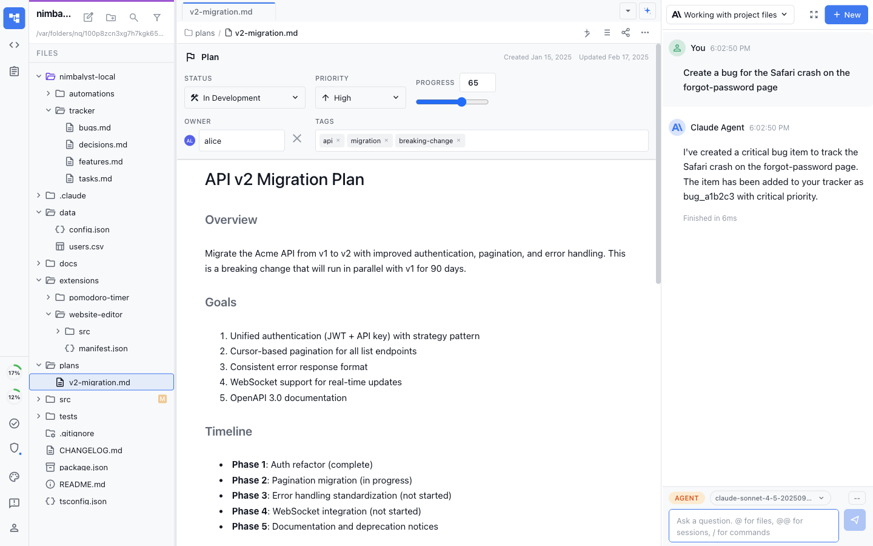Click the document vertical scrollbar

658,164
